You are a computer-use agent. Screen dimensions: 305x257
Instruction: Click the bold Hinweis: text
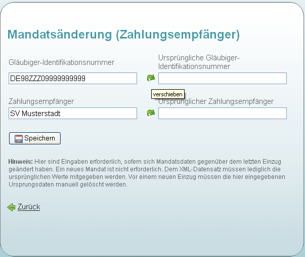coord(21,161)
